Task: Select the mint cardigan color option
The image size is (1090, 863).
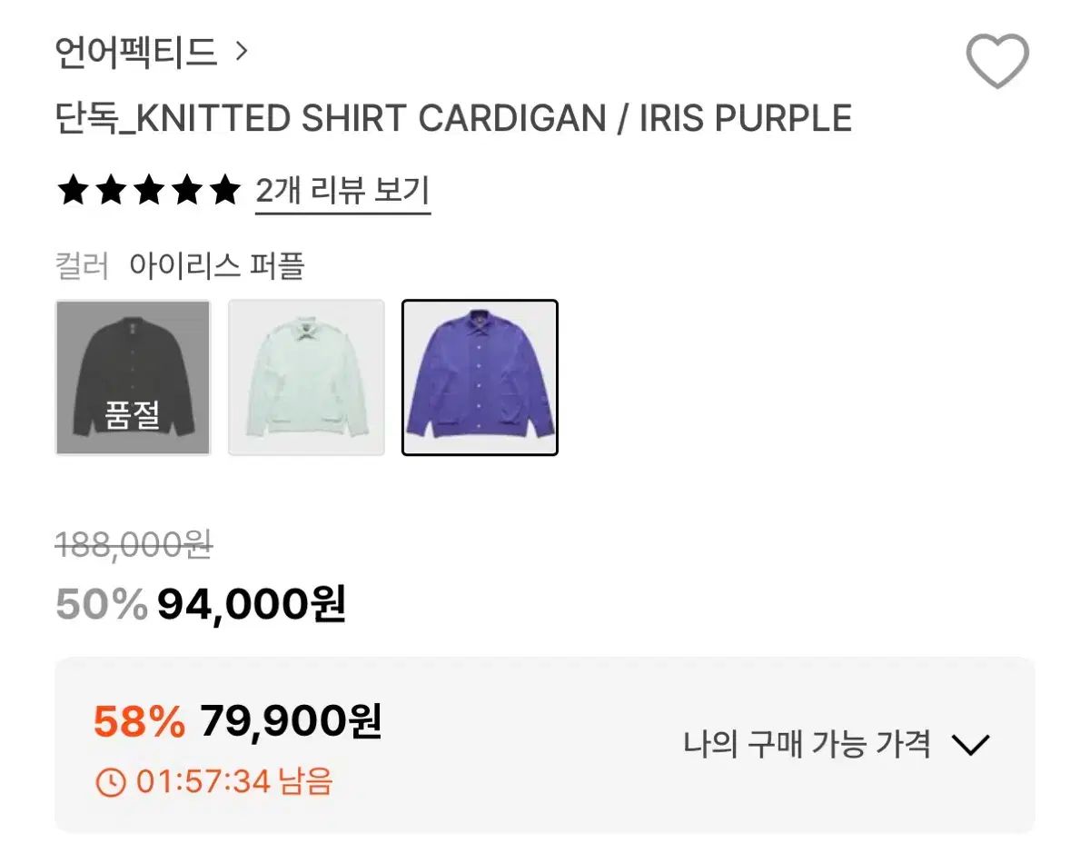Action: coord(306,377)
